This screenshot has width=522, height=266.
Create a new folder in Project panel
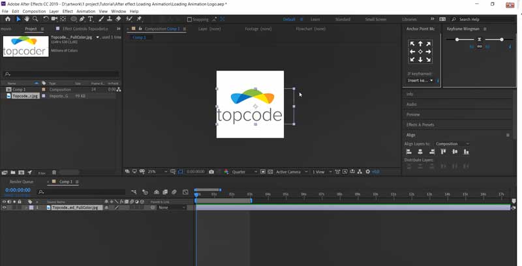13,173
